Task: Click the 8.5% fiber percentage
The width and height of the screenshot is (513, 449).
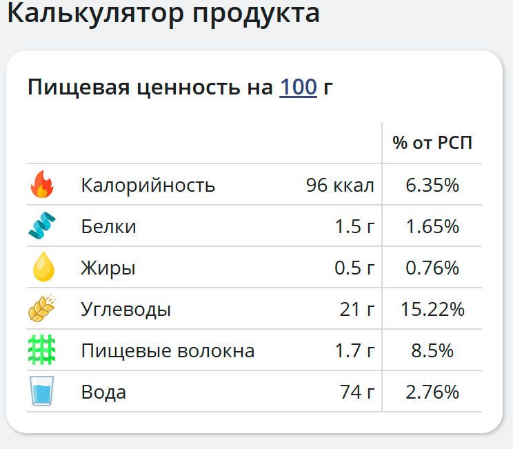Action: coord(432,350)
